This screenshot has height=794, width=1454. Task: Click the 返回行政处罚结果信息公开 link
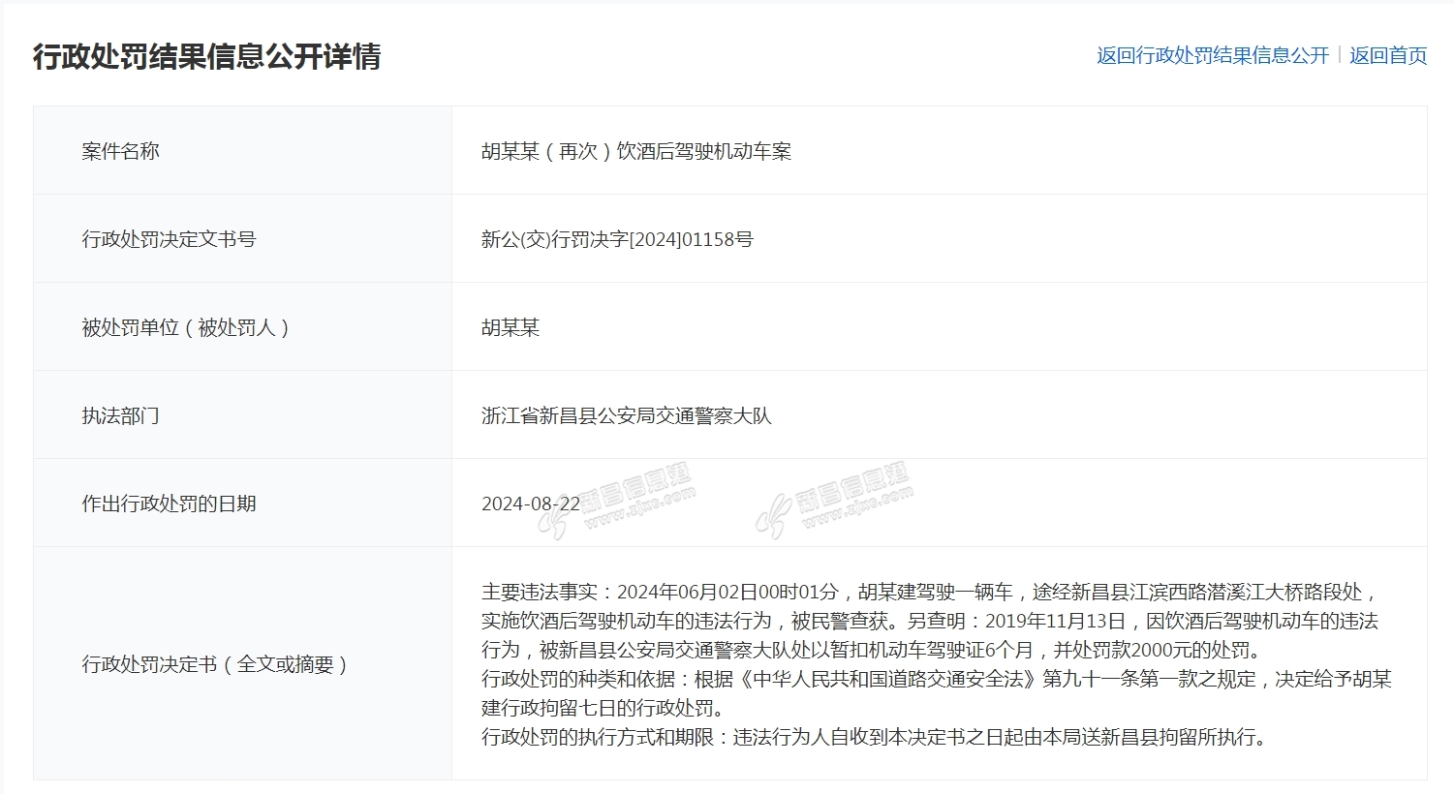1212,55
